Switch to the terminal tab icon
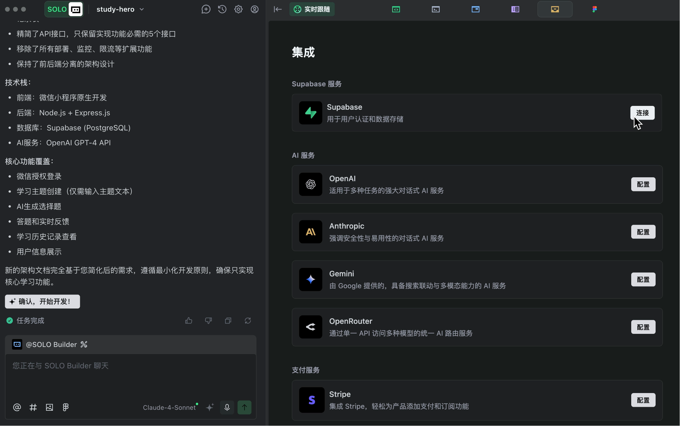The width and height of the screenshot is (680, 426). [x=436, y=9]
